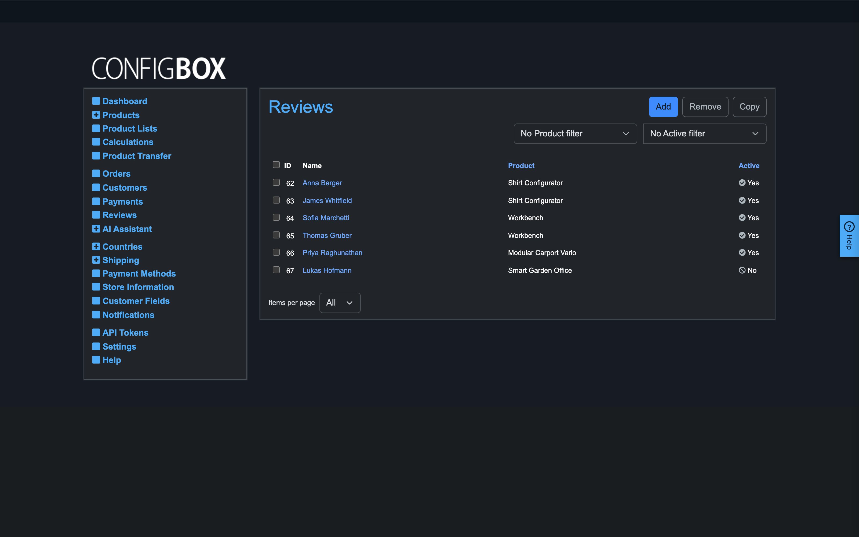This screenshot has height=537, width=859.
Task: Go to Customers in sidebar menu
Action: click(x=125, y=187)
